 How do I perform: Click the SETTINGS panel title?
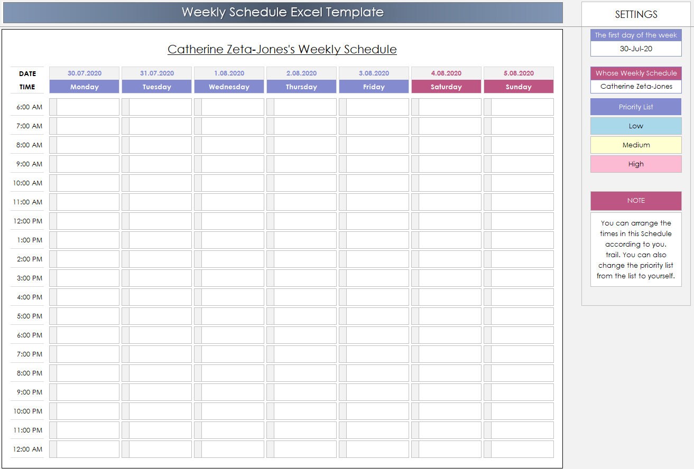(636, 14)
